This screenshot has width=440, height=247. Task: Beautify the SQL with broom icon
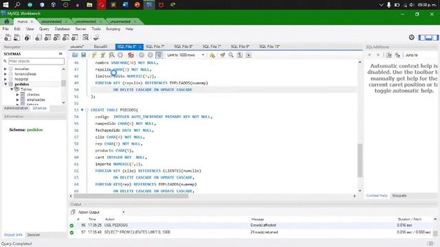click(x=222, y=55)
